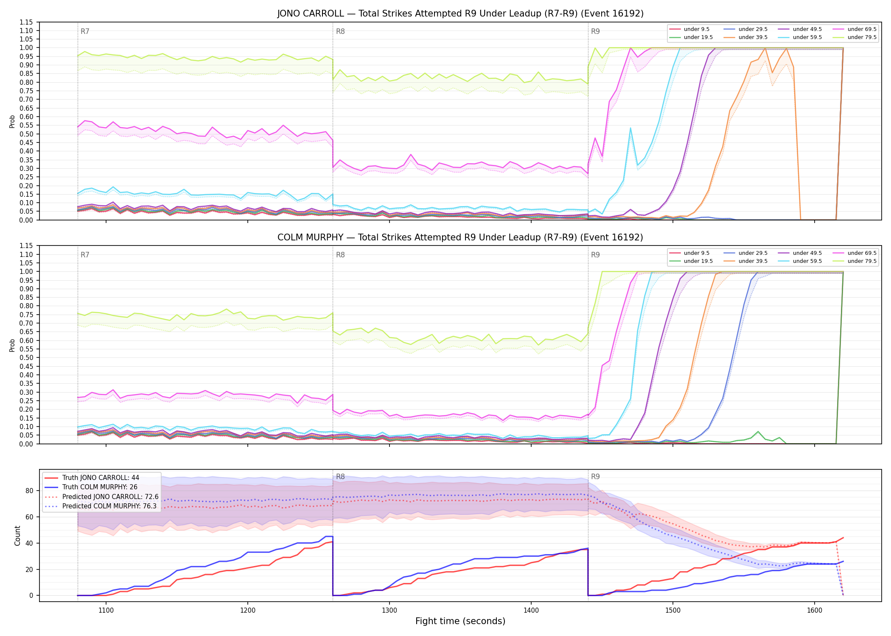This screenshot has width=891, height=636.
Task: Select 'under 39.5' legend entry in Colm Murphy chart
Action: [745, 261]
